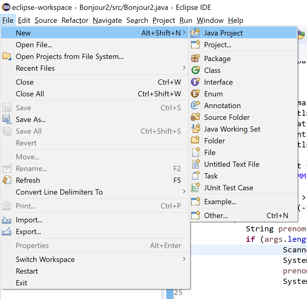Click the Annotation @ icon
Screen dimensions: 307x299
196,106
